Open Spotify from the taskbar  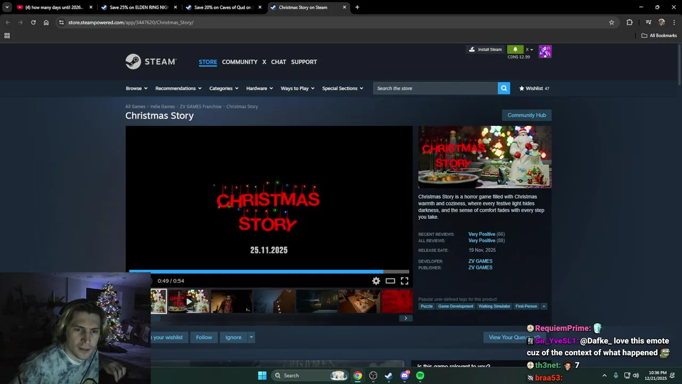click(x=420, y=375)
